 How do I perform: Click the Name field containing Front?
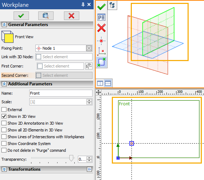(x=61, y=93)
